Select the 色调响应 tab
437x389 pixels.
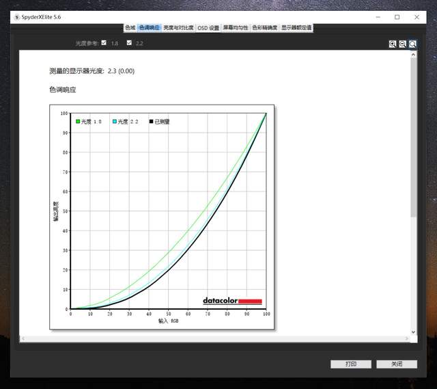tap(150, 27)
